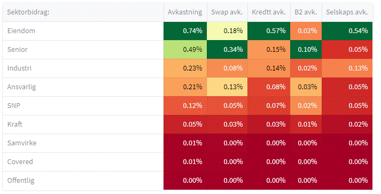Select the Senior row label

(x=83, y=50)
